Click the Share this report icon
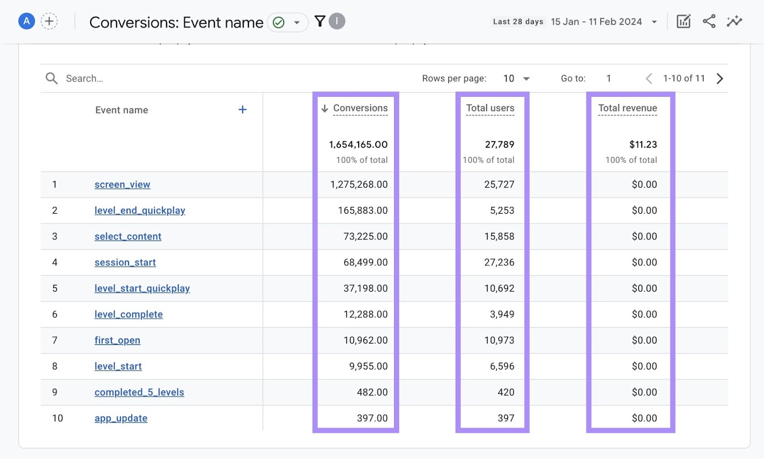Viewport: 764px width, 459px height. 709,21
